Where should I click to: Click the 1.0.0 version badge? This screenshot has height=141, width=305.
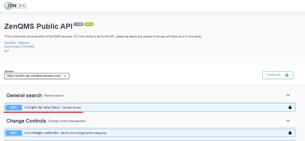click(78, 24)
